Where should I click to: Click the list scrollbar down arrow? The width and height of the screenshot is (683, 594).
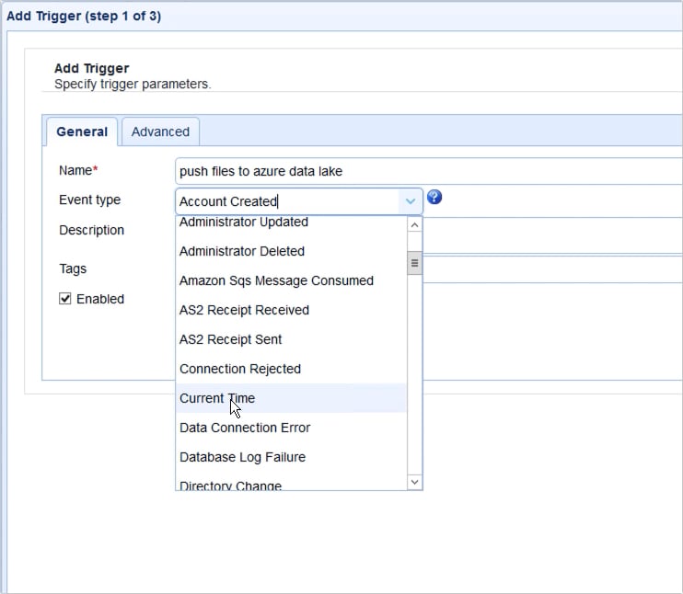pyautogui.click(x=414, y=482)
